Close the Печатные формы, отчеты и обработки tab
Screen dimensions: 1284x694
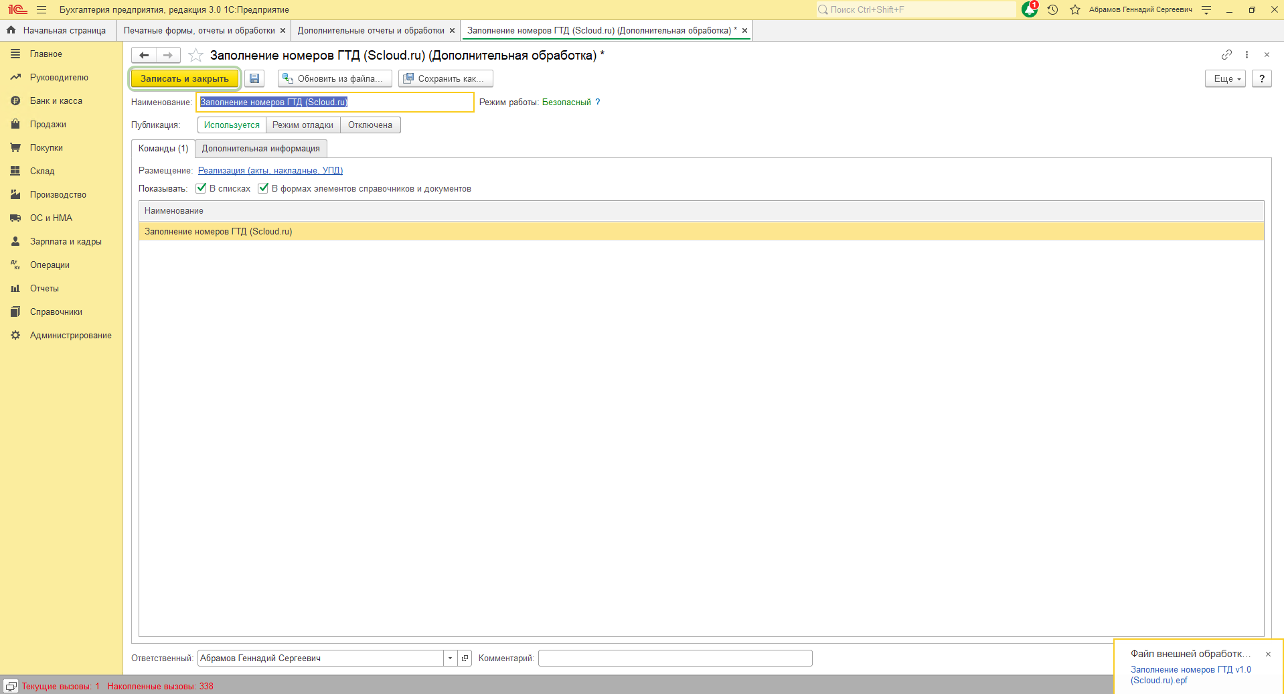tap(283, 31)
